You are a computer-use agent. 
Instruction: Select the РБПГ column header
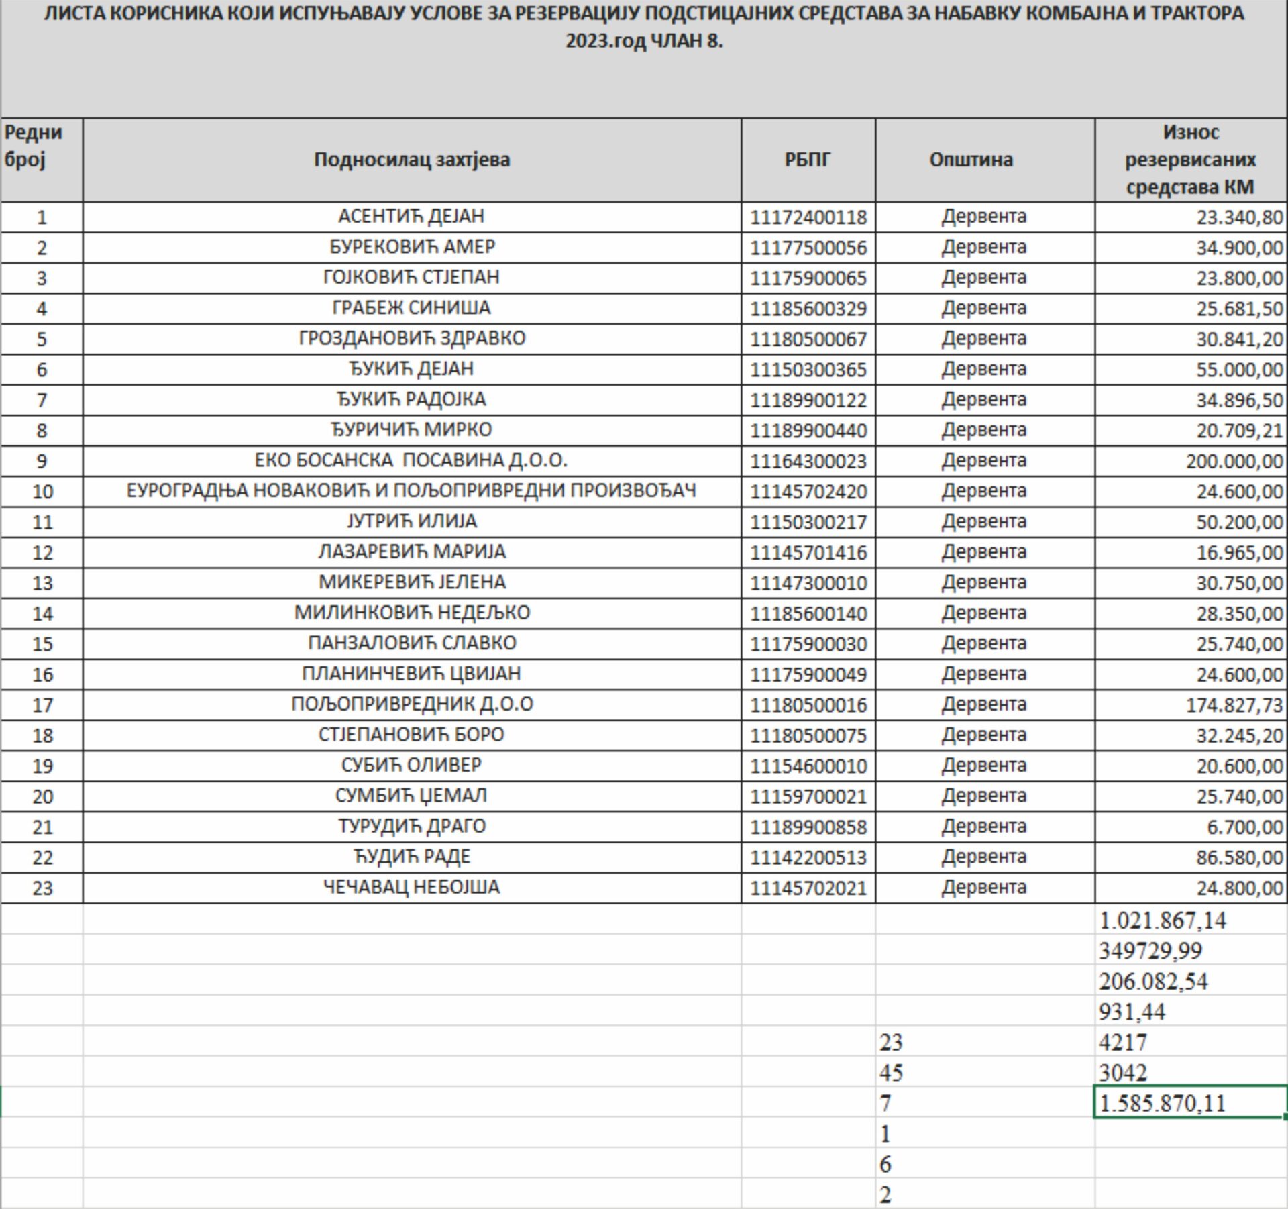tap(808, 160)
